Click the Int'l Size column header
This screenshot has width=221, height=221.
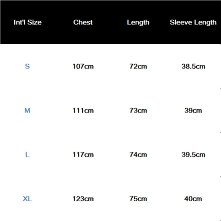click(x=27, y=22)
